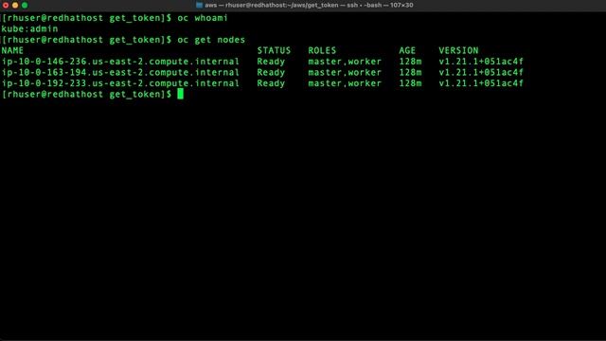Click the master,worker role of node ip-10-0-192-233
Image resolution: width=606 pixels, height=341 pixels.
pyautogui.click(x=345, y=83)
